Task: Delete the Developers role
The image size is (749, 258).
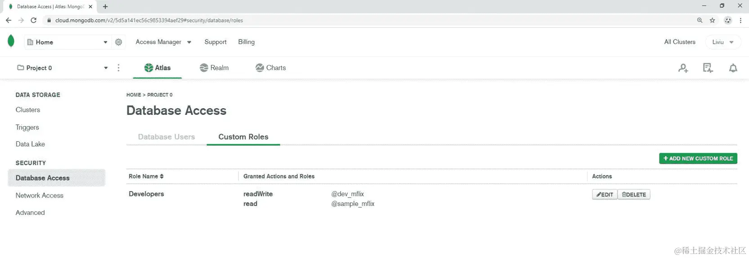Action: 634,194
